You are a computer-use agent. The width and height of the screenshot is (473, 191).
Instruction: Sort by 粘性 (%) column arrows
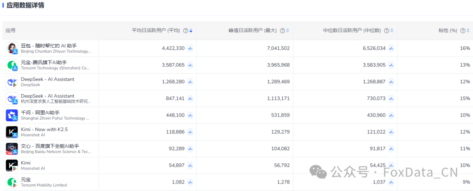(468, 31)
